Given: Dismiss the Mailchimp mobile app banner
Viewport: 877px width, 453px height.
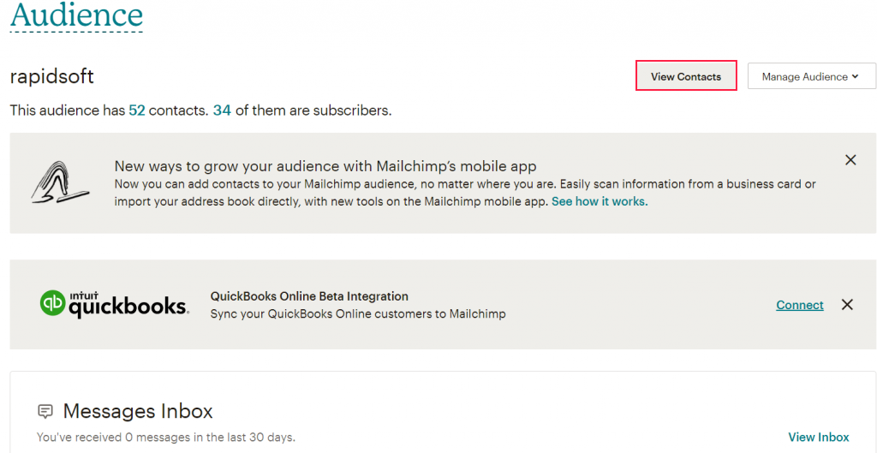Looking at the screenshot, I should pyautogui.click(x=850, y=160).
